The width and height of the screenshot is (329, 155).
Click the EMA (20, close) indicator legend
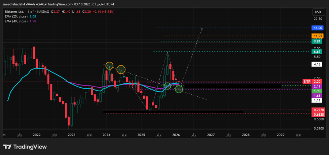[x=16, y=16]
